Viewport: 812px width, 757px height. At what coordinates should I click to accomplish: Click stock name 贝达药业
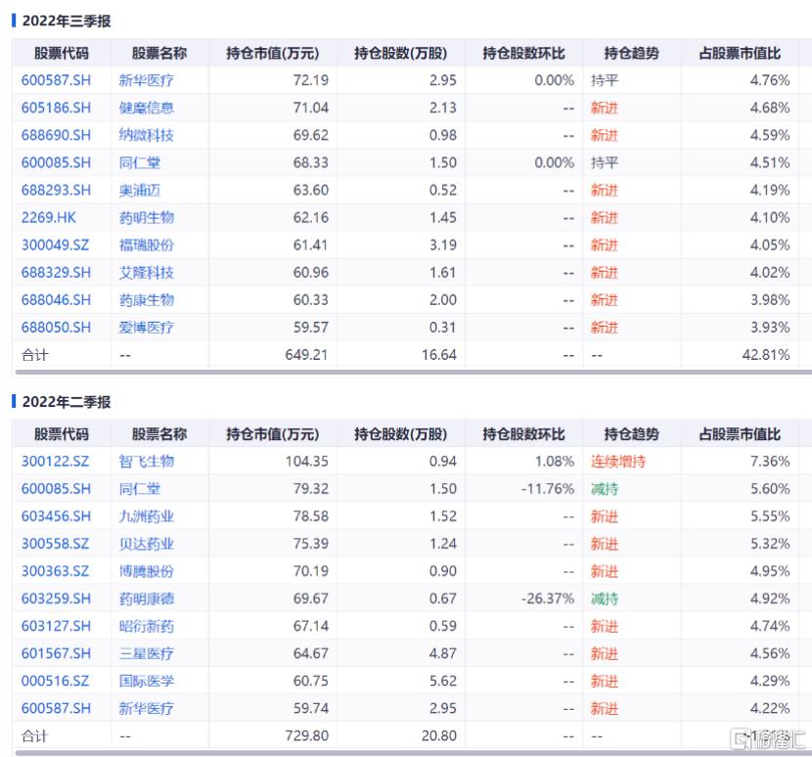(x=147, y=544)
